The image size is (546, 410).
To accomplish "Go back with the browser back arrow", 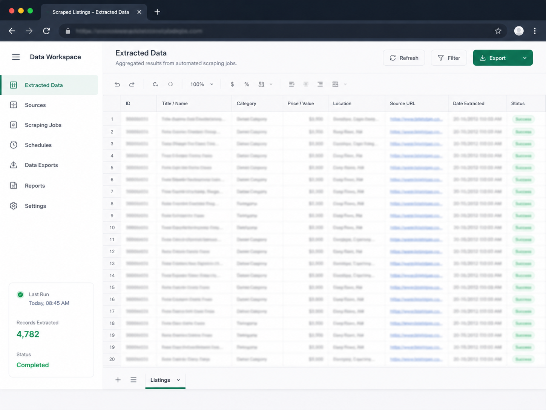I will (x=12, y=31).
